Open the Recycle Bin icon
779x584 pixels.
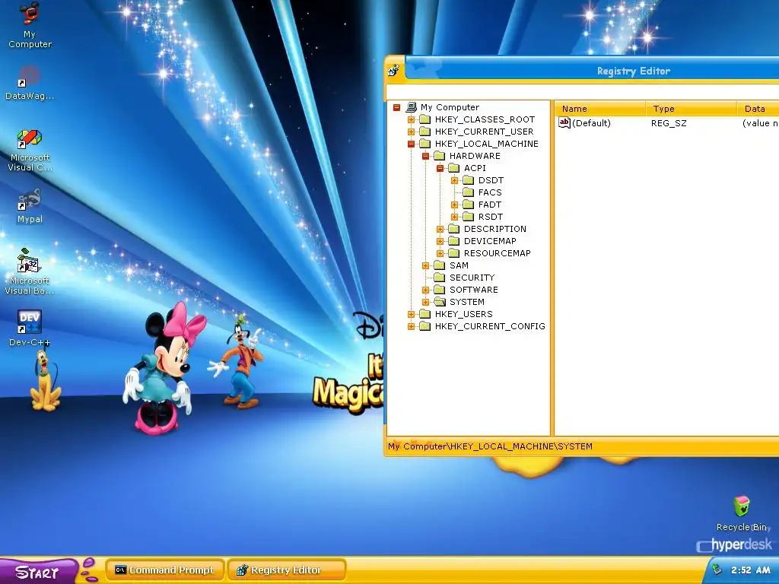742,513
